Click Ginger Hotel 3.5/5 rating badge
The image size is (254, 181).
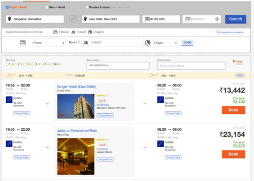[102, 101]
